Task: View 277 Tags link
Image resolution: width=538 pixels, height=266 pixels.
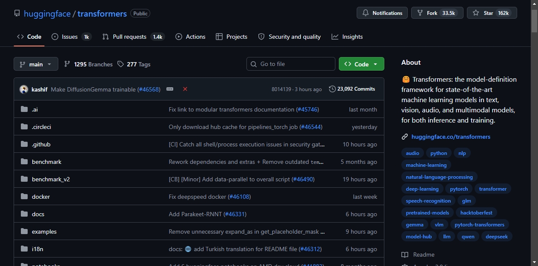Action: coord(134,64)
